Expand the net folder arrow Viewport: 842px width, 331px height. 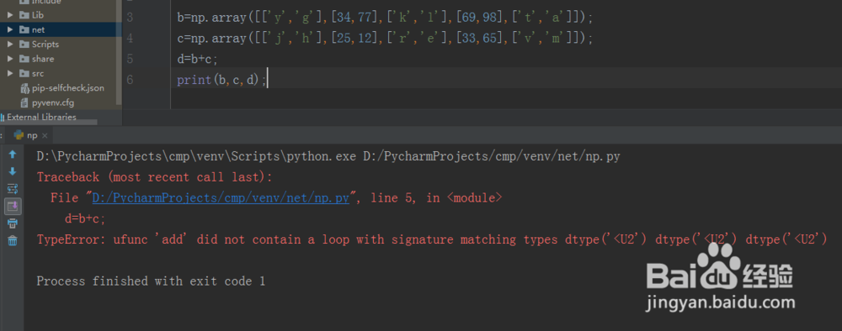click(x=10, y=29)
